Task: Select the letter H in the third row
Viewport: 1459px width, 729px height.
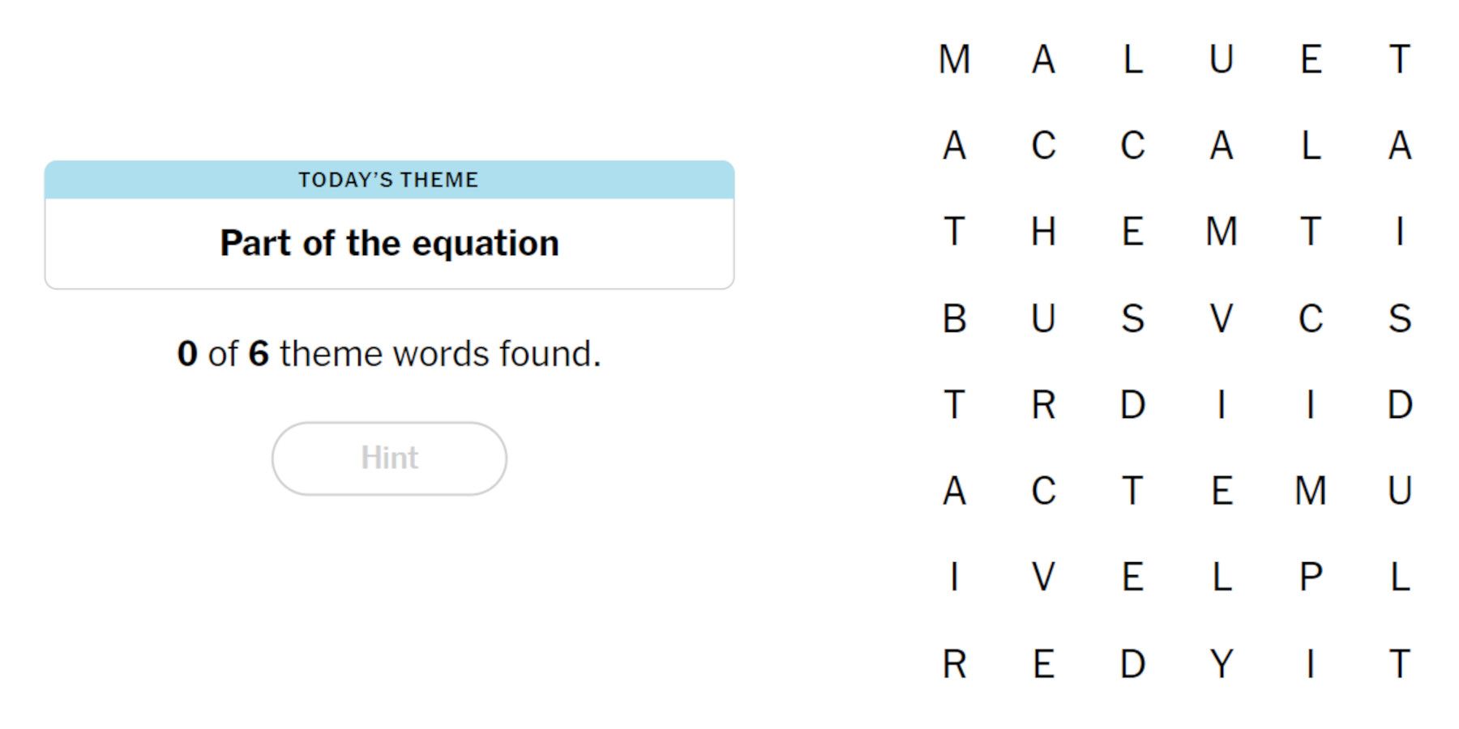Action: pyautogui.click(x=1046, y=232)
